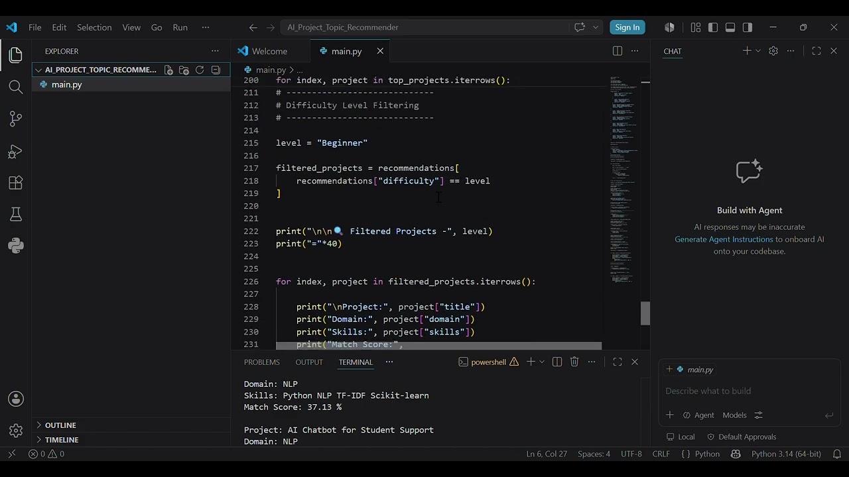Image resolution: width=849 pixels, height=477 pixels.
Task: Split the powershell terminal
Action: coord(557,362)
